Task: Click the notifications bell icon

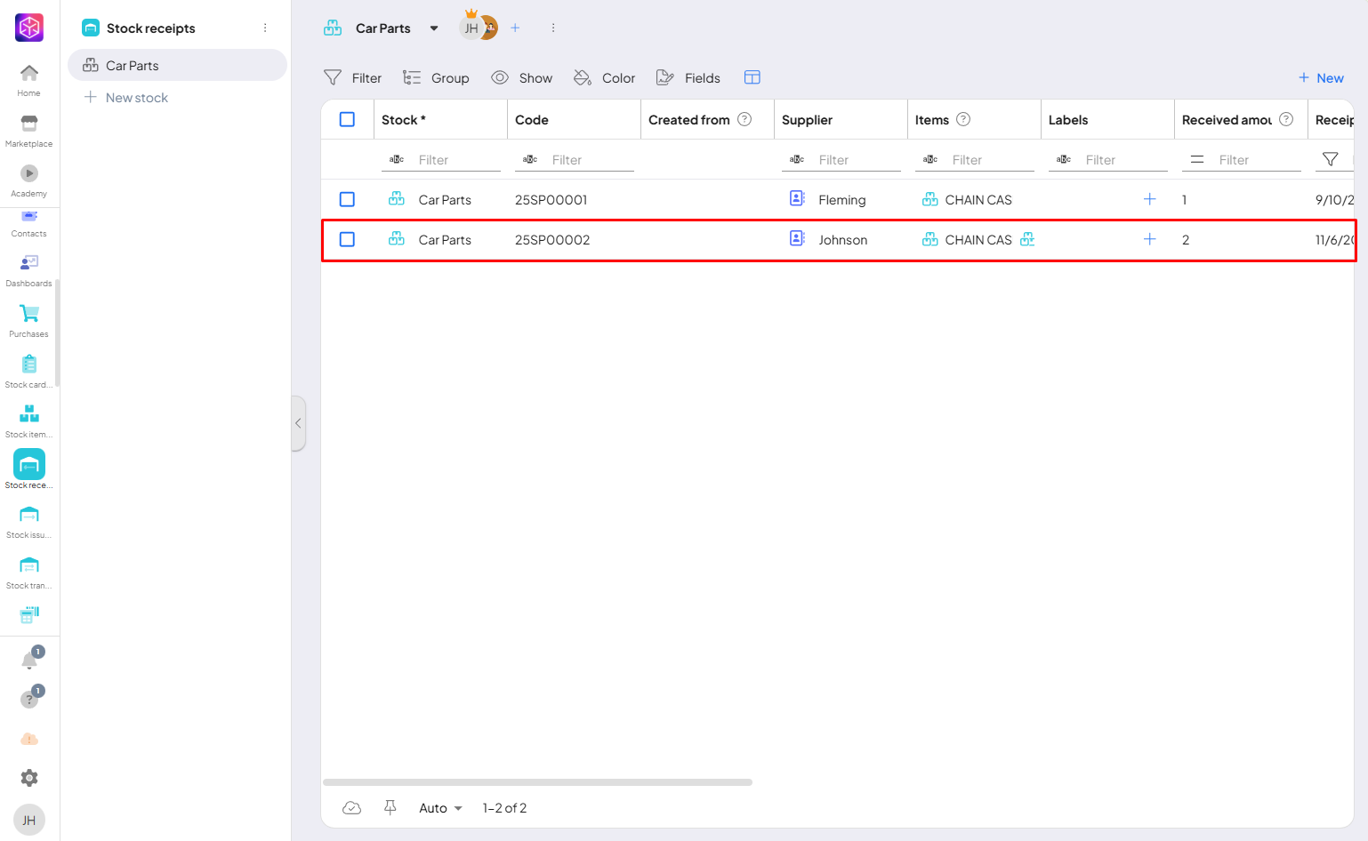Action: click(29, 661)
